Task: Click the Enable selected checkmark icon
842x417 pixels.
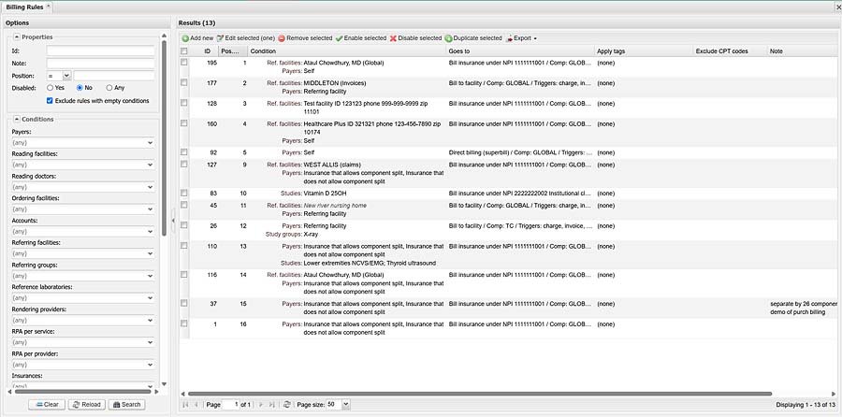Action: pos(339,38)
